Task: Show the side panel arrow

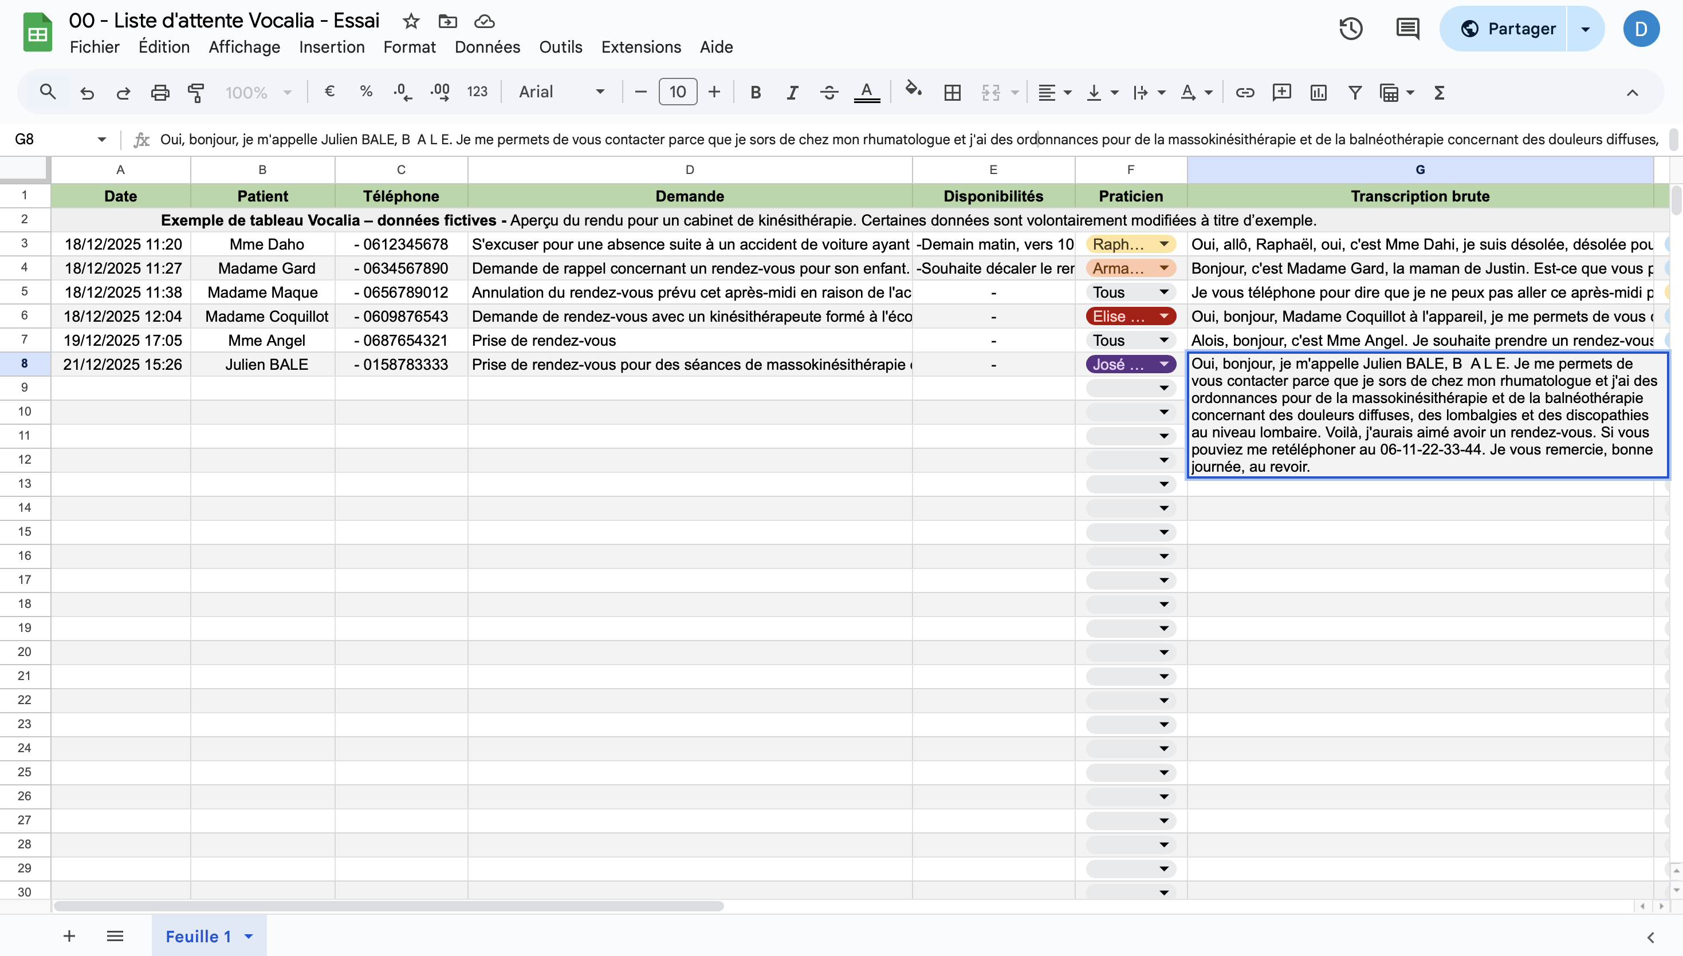Action: tap(1651, 937)
